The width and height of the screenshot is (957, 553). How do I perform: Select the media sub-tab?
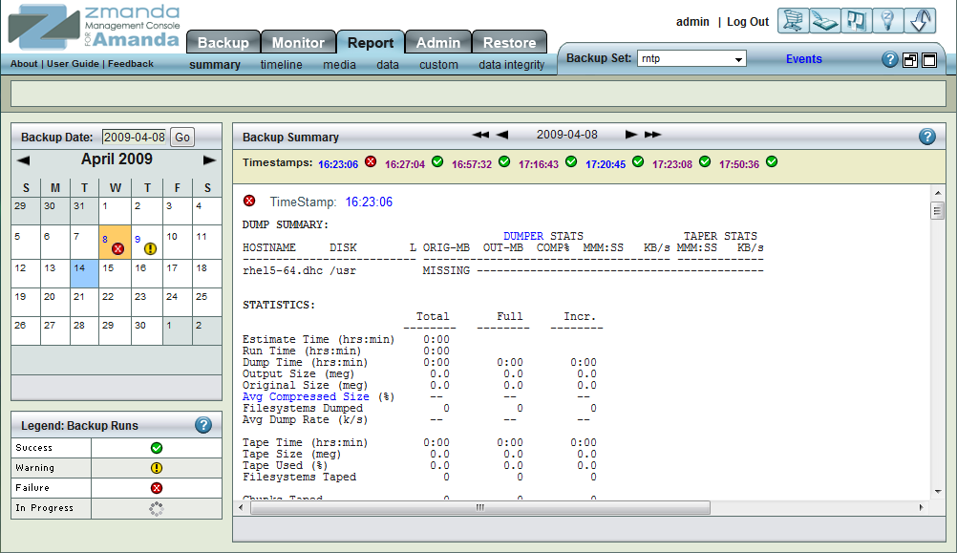339,65
